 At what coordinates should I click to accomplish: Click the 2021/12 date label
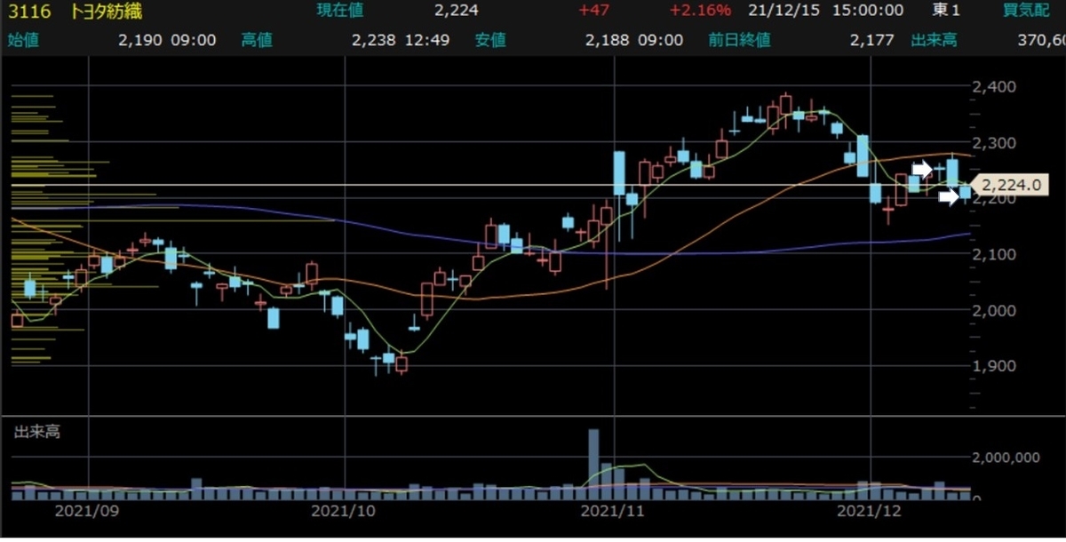[x=870, y=513]
